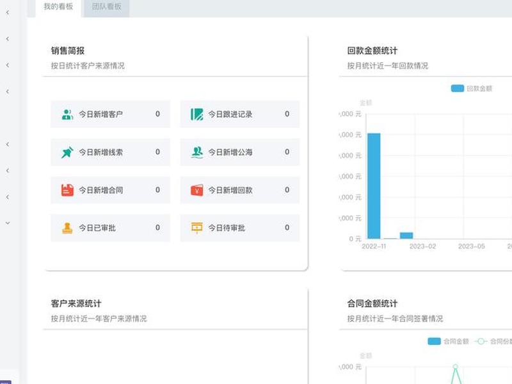The image size is (512, 384).
Task: Select the 今日跟进记录 label
Action: tap(230, 115)
